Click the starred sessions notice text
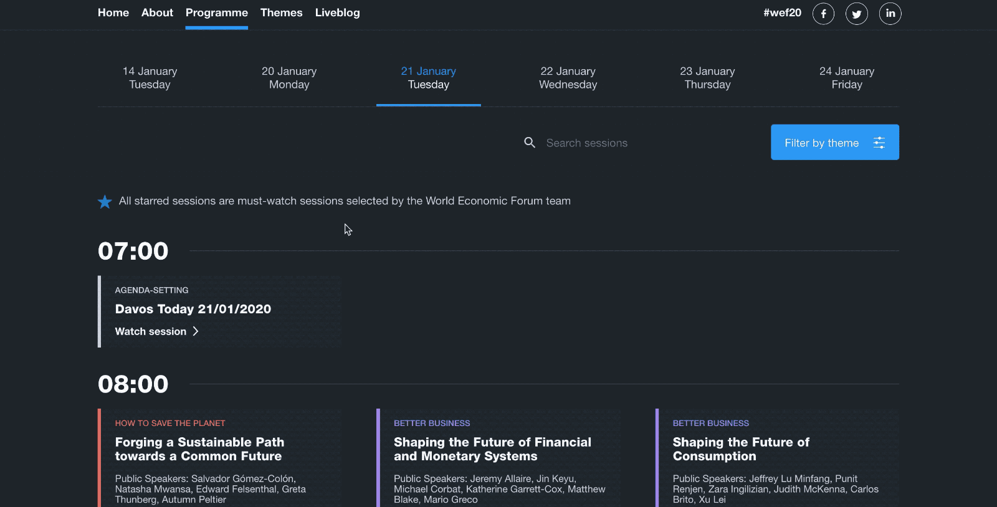The height and width of the screenshot is (507, 997). pos(345,201)
